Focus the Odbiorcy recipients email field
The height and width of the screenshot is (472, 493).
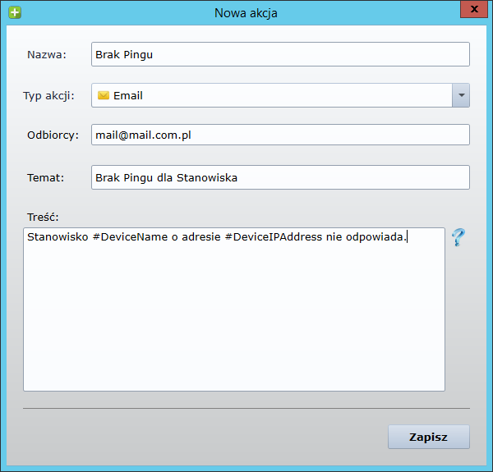(x=279, y=135)
